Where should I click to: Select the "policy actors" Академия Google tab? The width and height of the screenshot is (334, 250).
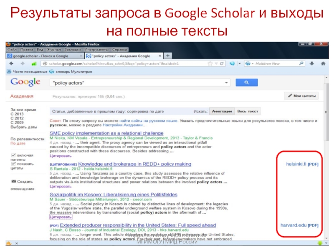click(x=124, y=56)
